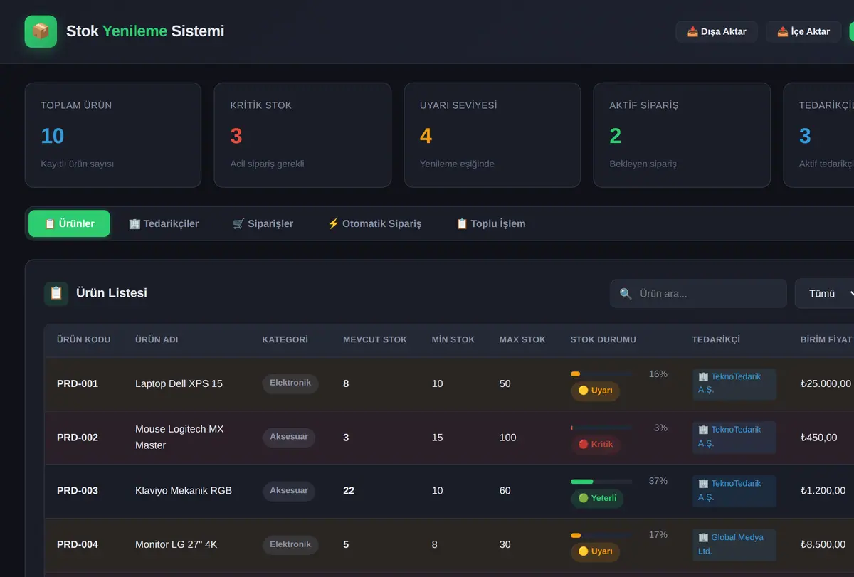Open the Tümü filter dropdown
854x577 pixels.
[x=826, y=293]
